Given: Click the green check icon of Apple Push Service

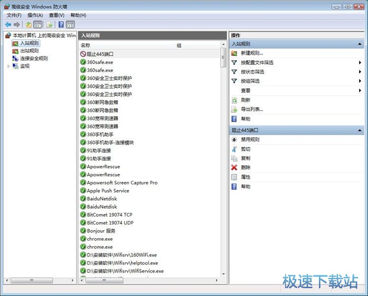Looking at the screenshot, I should 83,191.
